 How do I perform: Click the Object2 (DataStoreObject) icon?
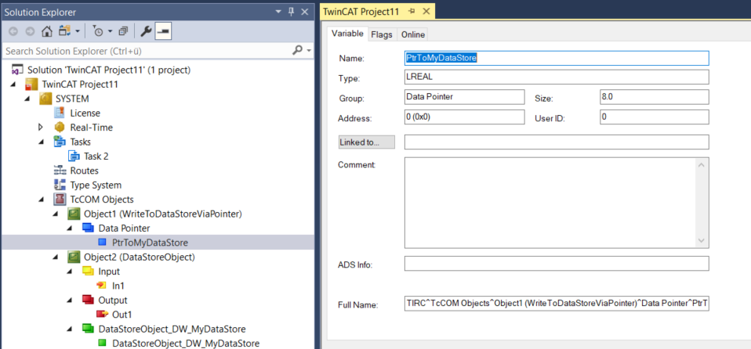pyautogui.click(x=74, y=257)
